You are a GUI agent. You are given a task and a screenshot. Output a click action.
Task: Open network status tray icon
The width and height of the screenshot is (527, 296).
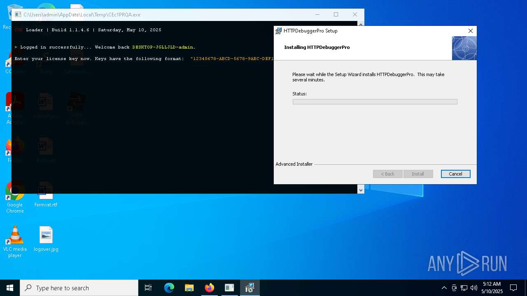point(464,288)
